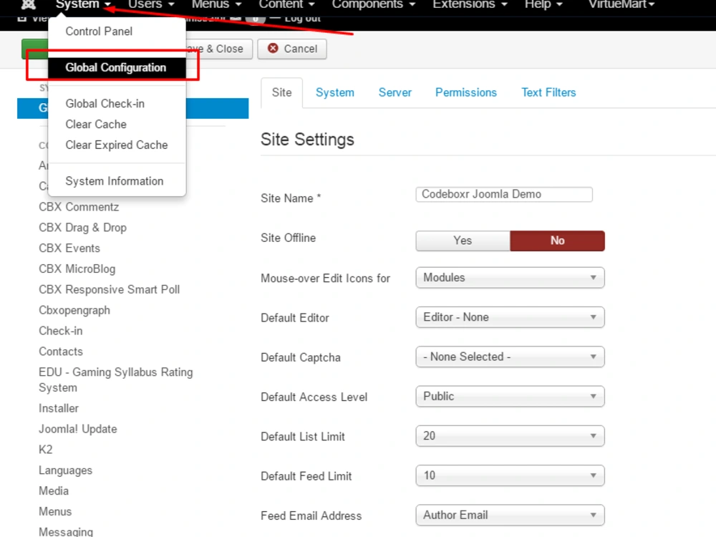Open Contacts sidebar link

pos(61,352)
